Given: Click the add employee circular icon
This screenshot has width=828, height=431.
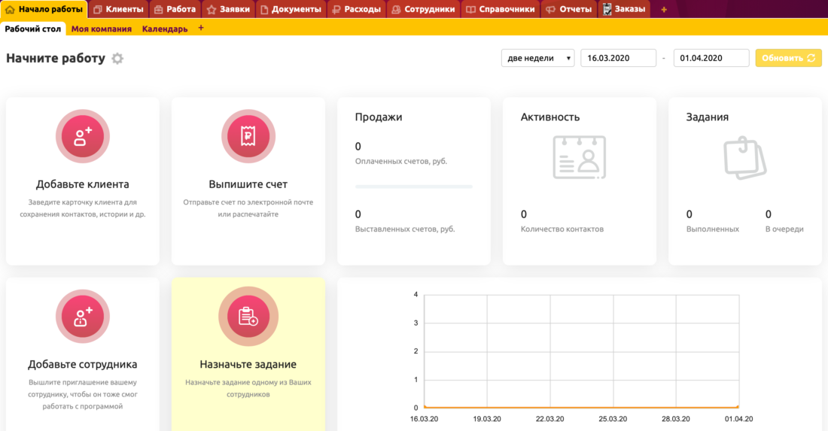Looking at the screenshot, I should click(x=83, y=317).
